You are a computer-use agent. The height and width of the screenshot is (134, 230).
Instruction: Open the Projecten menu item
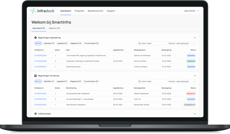point(79,11)
